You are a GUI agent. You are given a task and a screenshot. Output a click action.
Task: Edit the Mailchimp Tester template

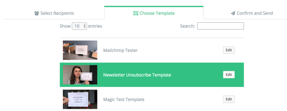(x=229, y=50)
